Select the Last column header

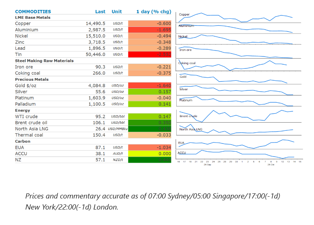tap(100, 11)
